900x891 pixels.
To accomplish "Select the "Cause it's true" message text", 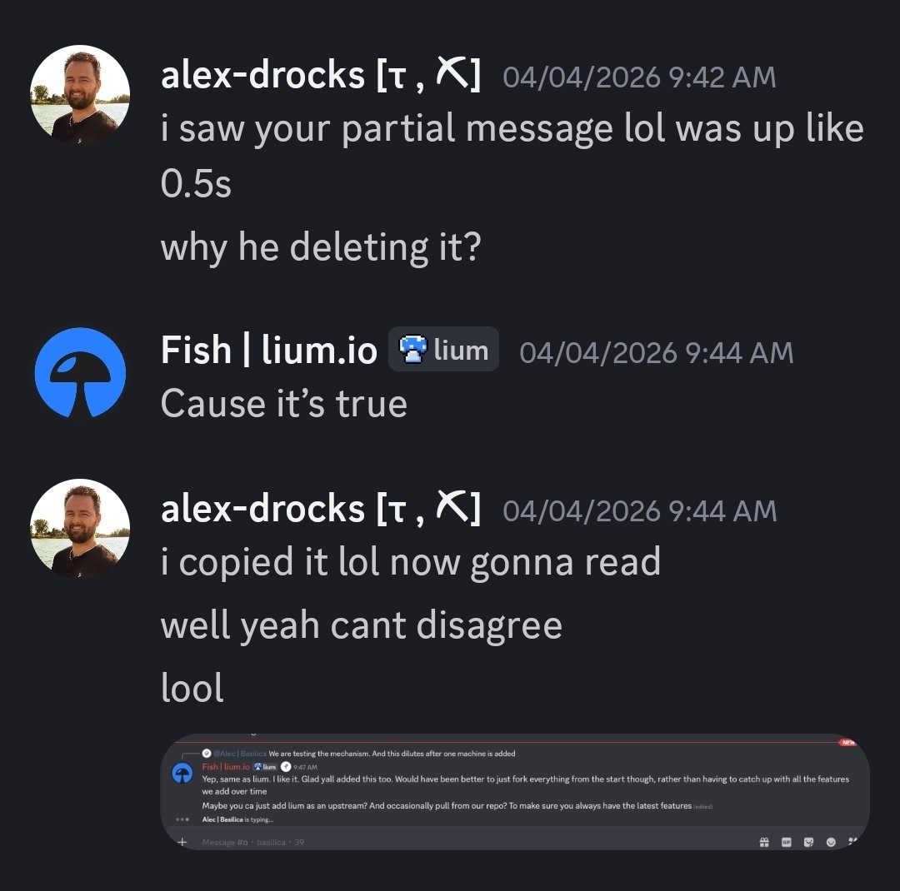I will 283,404.
